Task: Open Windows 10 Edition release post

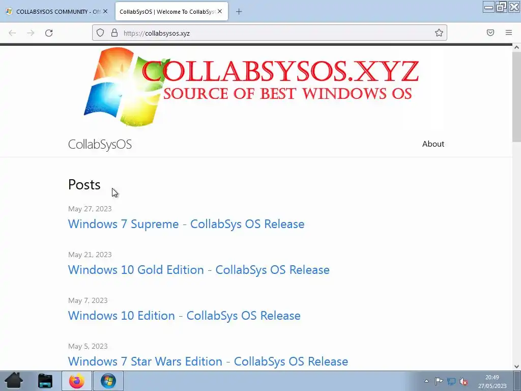Action: coord(184,316)
